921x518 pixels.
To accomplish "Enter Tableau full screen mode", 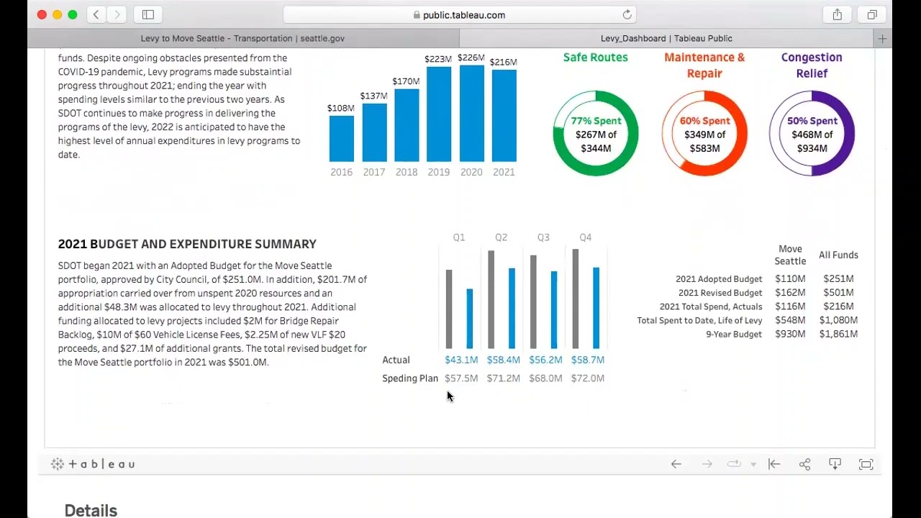I will pos(866,464).
